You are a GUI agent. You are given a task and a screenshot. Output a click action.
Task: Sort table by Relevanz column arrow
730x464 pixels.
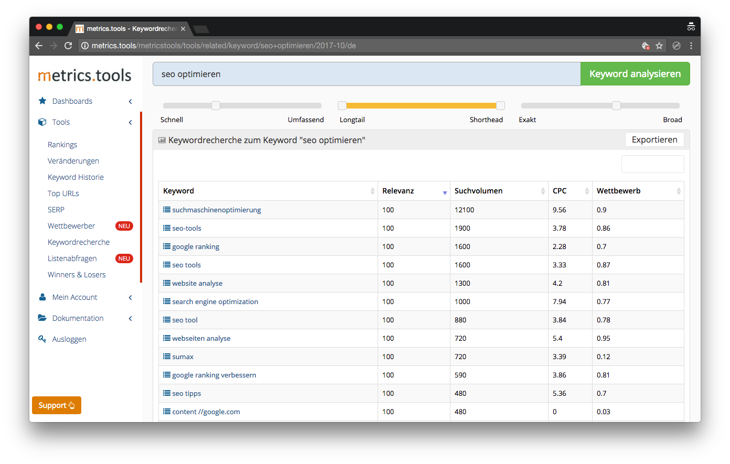point(445,192)
